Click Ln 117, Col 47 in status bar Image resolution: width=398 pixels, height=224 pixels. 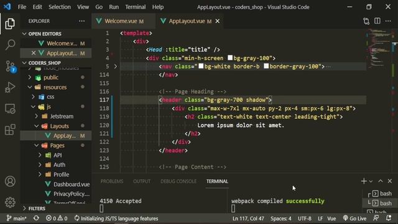click(x=248, y=218)
